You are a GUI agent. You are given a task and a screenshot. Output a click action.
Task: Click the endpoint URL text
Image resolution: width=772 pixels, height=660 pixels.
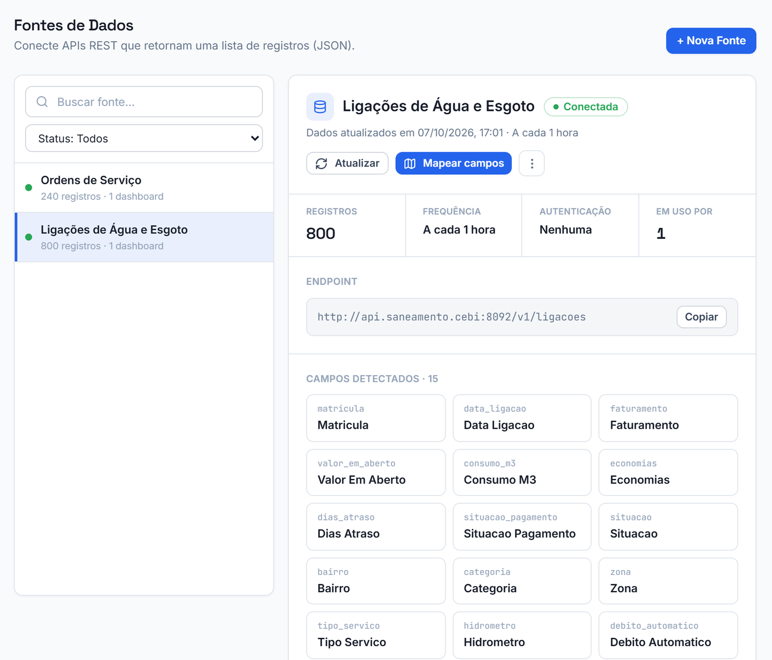pos(452,317)
